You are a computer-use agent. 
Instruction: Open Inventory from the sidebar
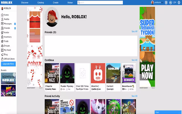pos(6,37)
